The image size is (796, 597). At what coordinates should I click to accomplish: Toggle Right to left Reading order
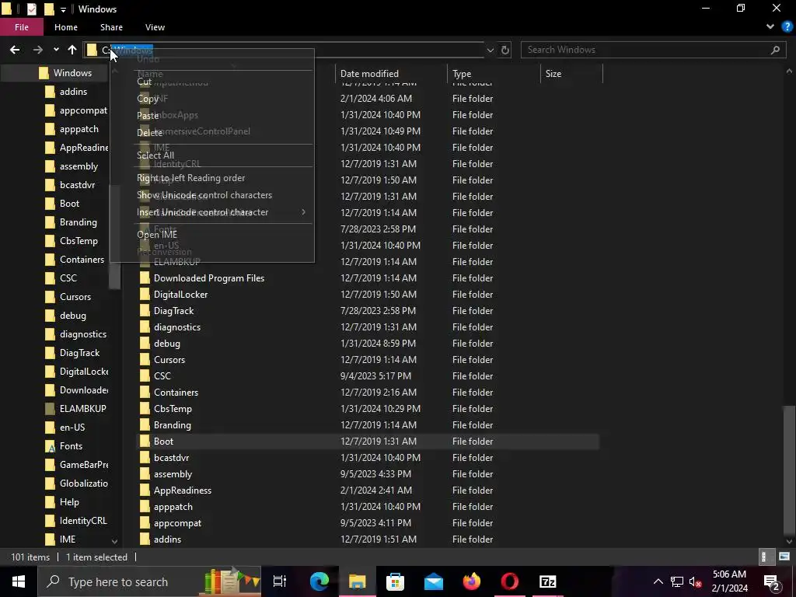212,178
